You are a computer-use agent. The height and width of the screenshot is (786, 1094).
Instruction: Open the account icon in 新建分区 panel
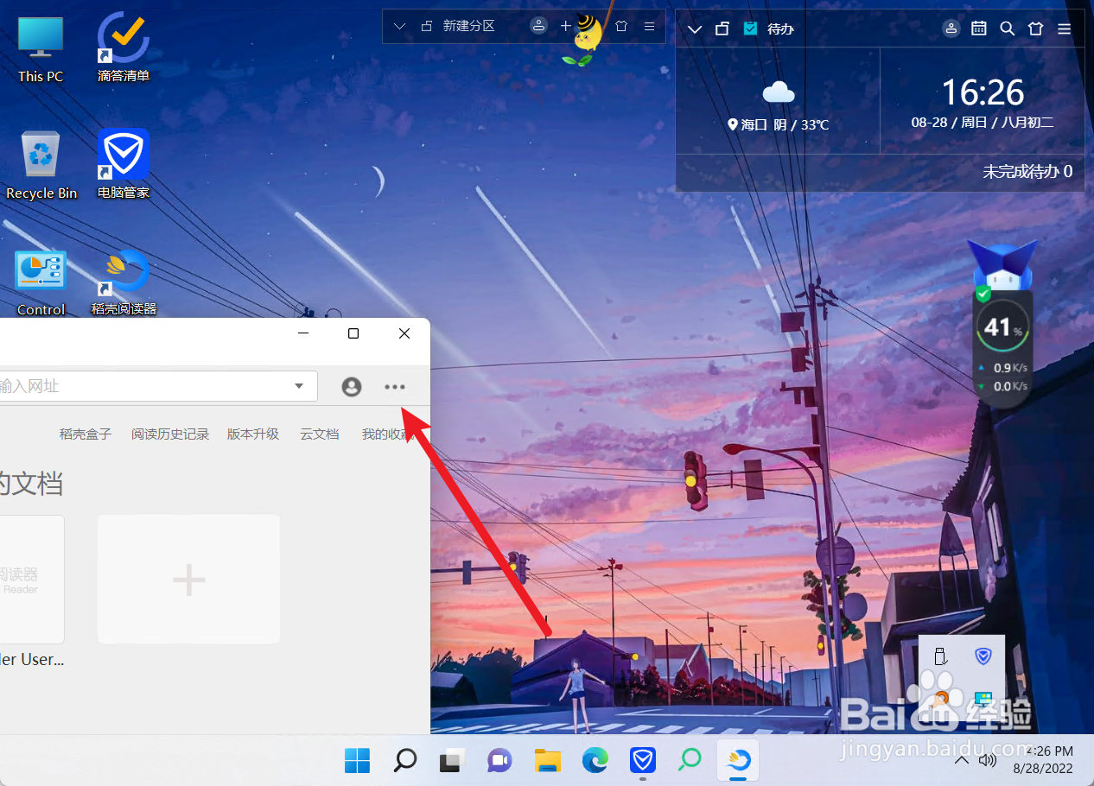539,26
